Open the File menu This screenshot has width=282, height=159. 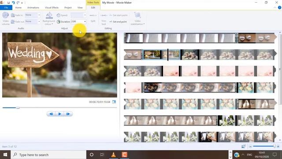(x=6, y=8)
